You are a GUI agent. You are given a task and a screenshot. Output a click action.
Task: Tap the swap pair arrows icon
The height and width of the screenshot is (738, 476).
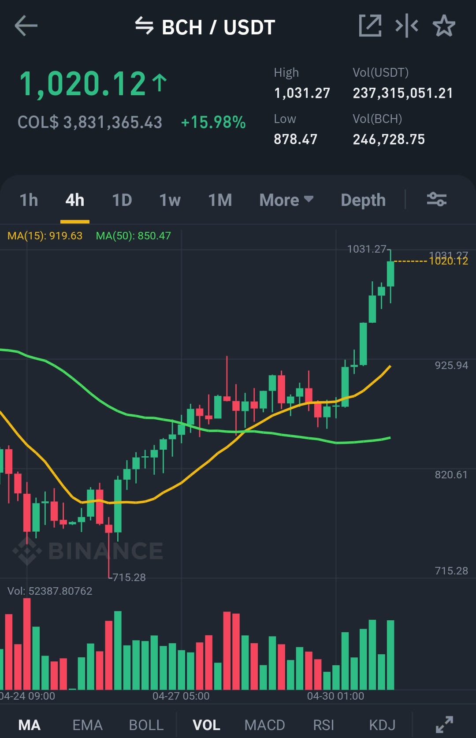tap(144, 26)
